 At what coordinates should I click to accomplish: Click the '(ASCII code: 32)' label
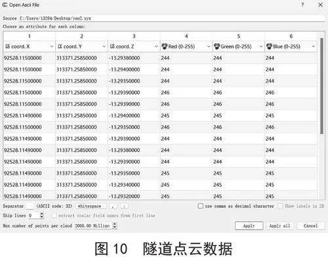point(54,206)
